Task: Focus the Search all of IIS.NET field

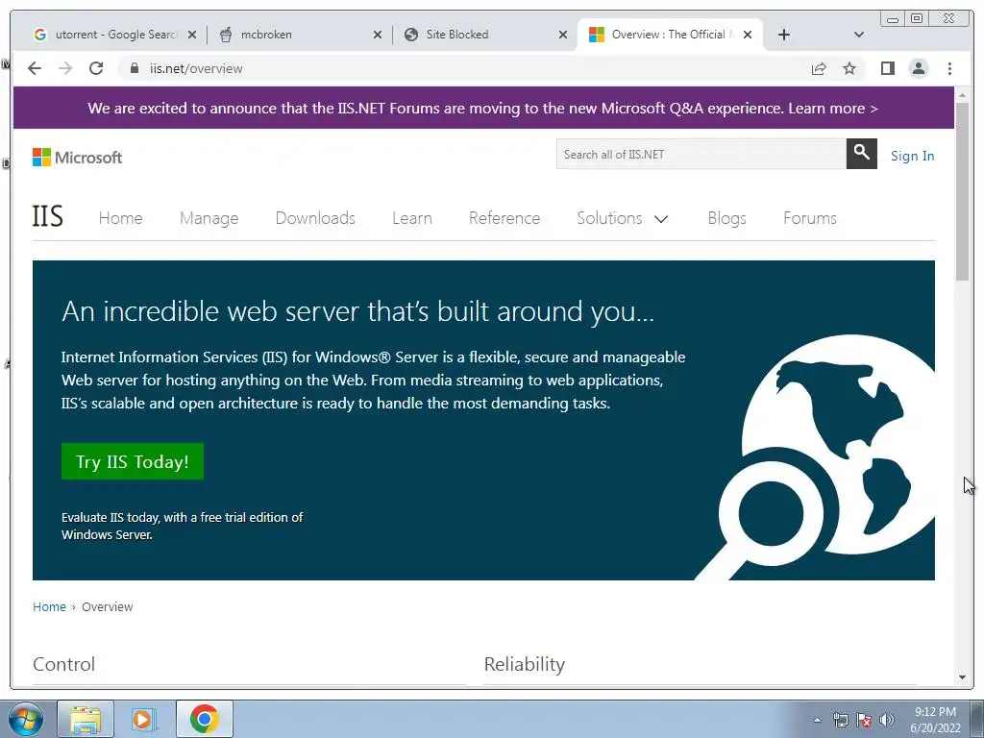Action: (701, 155)
